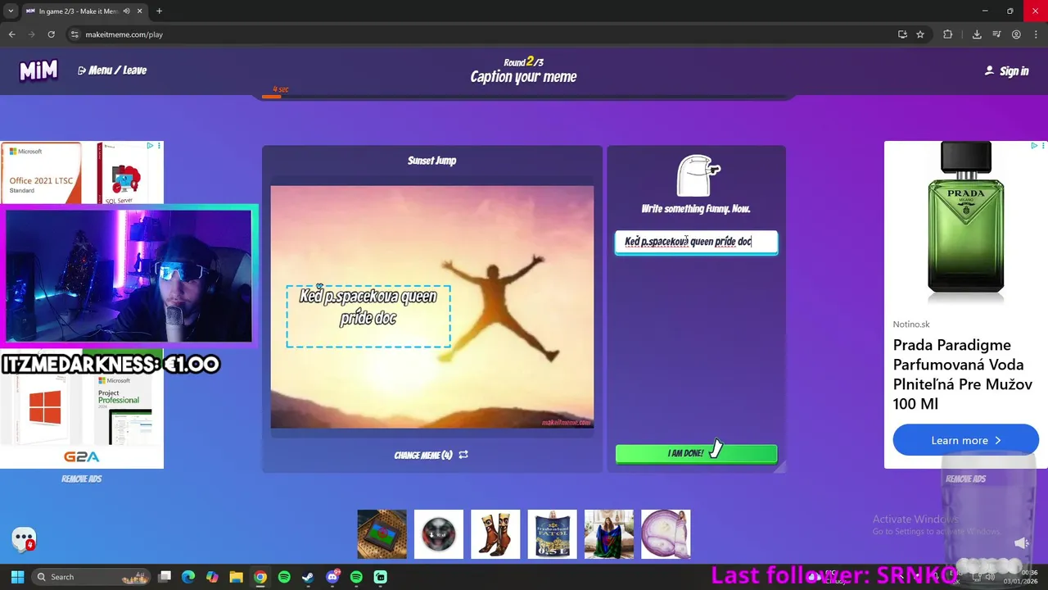Viewport: 1048px width, 590px height.
Task: Click Notino.sk advertiser text
Action: click(x=911, y=324)
